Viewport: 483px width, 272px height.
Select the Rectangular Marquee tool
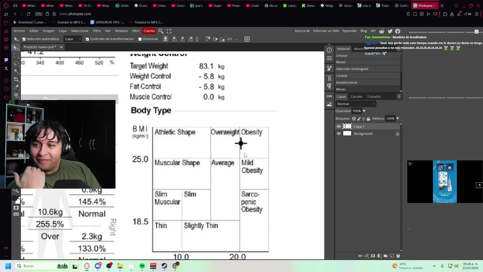[16, 56]
